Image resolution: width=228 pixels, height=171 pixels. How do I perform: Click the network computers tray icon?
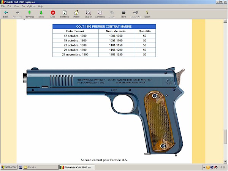[x=212, y=167]
